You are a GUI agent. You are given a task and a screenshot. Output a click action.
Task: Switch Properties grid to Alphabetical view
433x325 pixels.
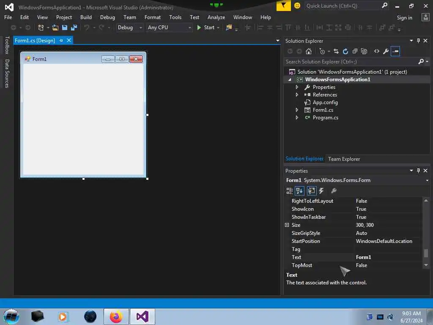coord(299,191)
